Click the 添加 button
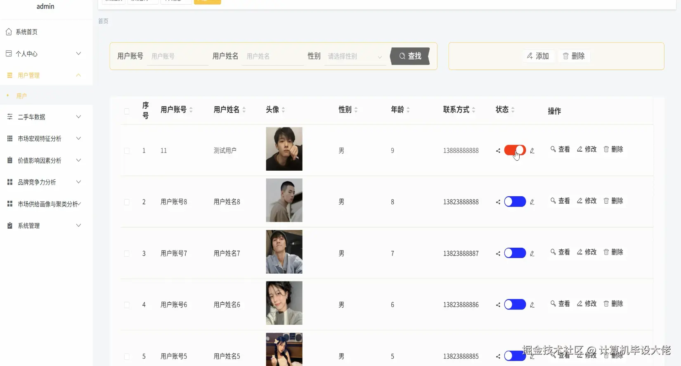 click(x=538, y=56)
